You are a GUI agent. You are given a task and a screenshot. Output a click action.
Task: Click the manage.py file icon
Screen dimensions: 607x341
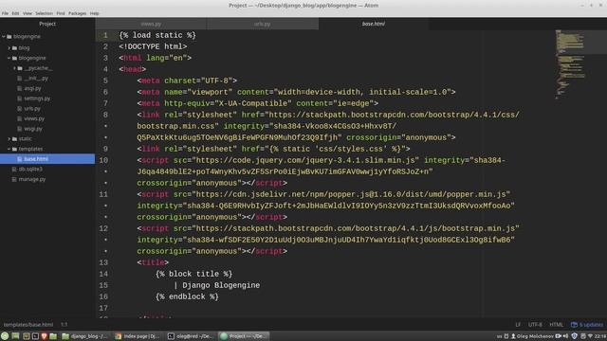coord(14,179)
